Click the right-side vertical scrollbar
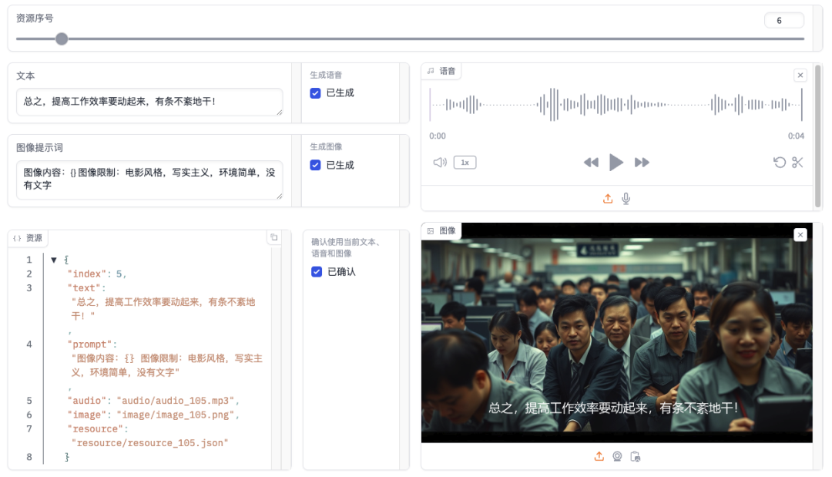Viewport: 832px width, 477px height. pyautogui.click(x=817, y=137)
